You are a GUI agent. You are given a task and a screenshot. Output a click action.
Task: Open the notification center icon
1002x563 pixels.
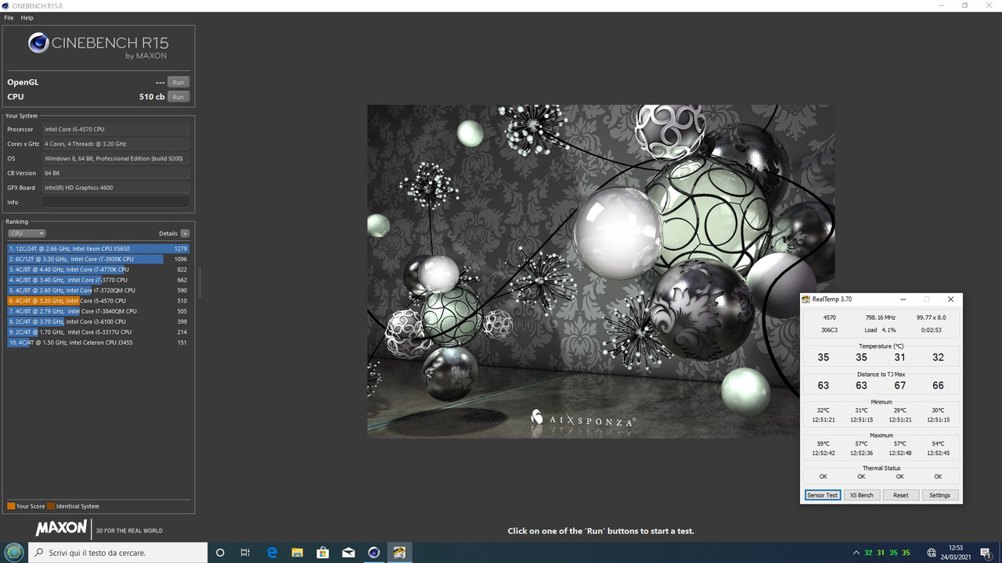pos(986,553)
